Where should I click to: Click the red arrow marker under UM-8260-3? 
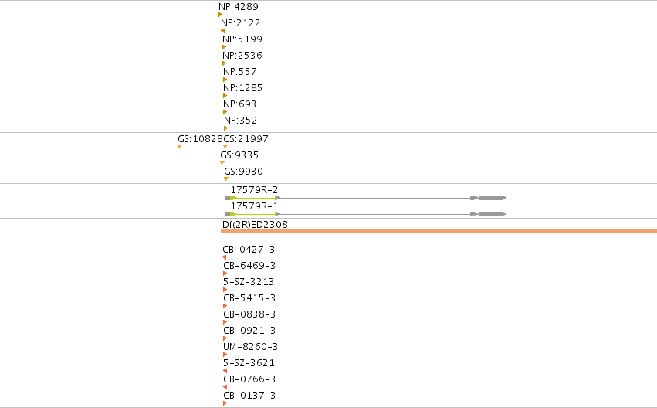coord(225,355)
